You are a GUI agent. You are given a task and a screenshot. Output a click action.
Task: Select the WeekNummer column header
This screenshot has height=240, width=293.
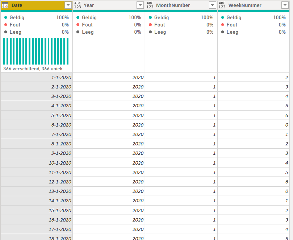pyautogui.click(x=254, y=5)
